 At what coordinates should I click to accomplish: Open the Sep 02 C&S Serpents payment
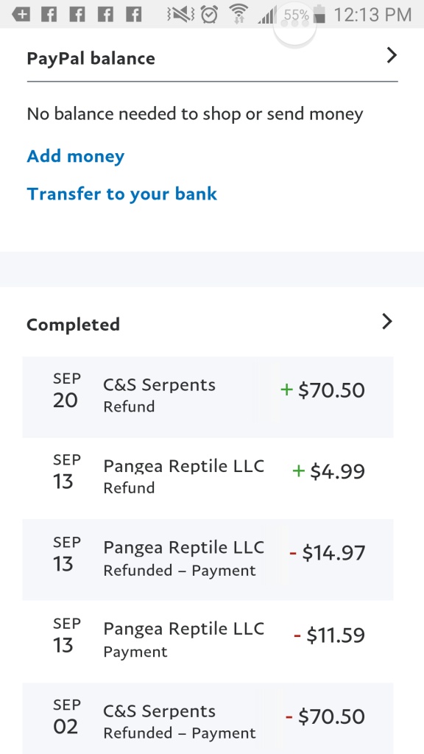pos(208,719)
